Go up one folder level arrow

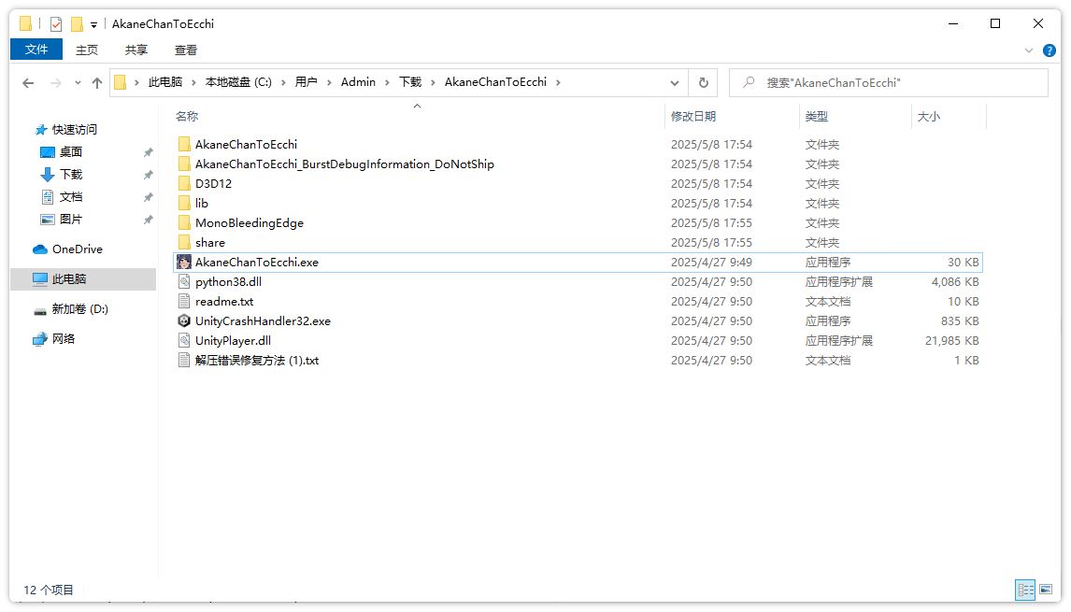(97, 82)
